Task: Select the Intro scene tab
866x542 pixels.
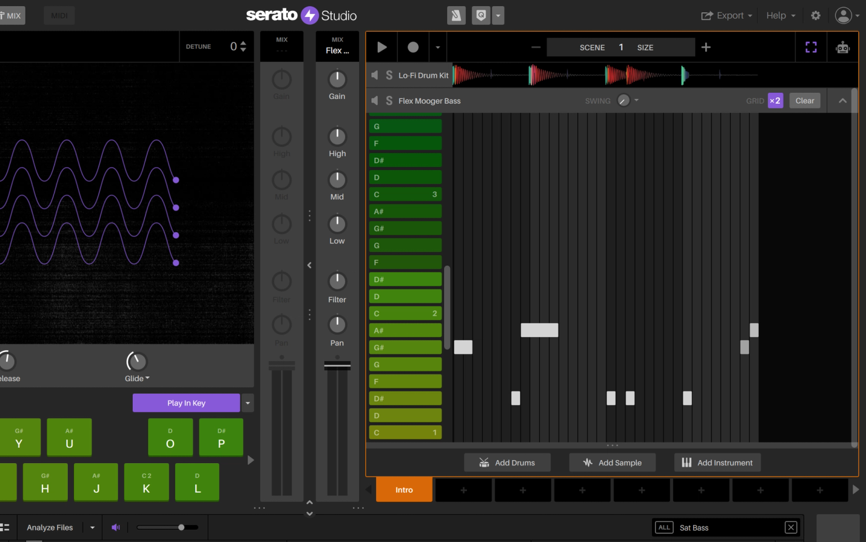Action: pyautogui.click(x=403, y=490)
